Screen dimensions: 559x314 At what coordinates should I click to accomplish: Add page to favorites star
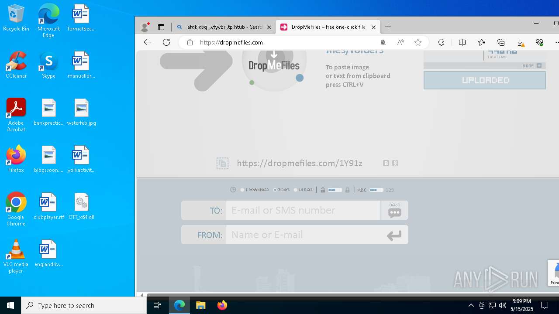click(x=418, y=42)
